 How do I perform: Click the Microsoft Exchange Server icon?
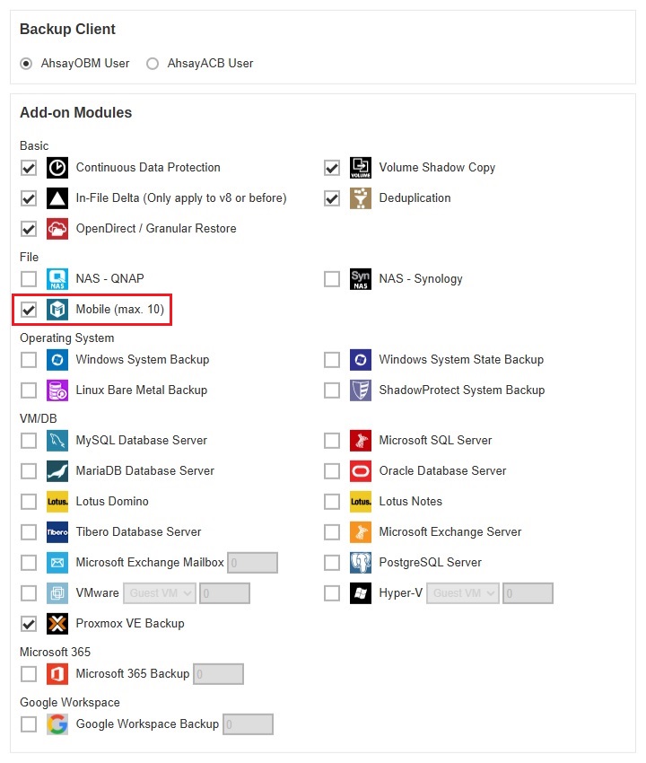pos(361,532)
